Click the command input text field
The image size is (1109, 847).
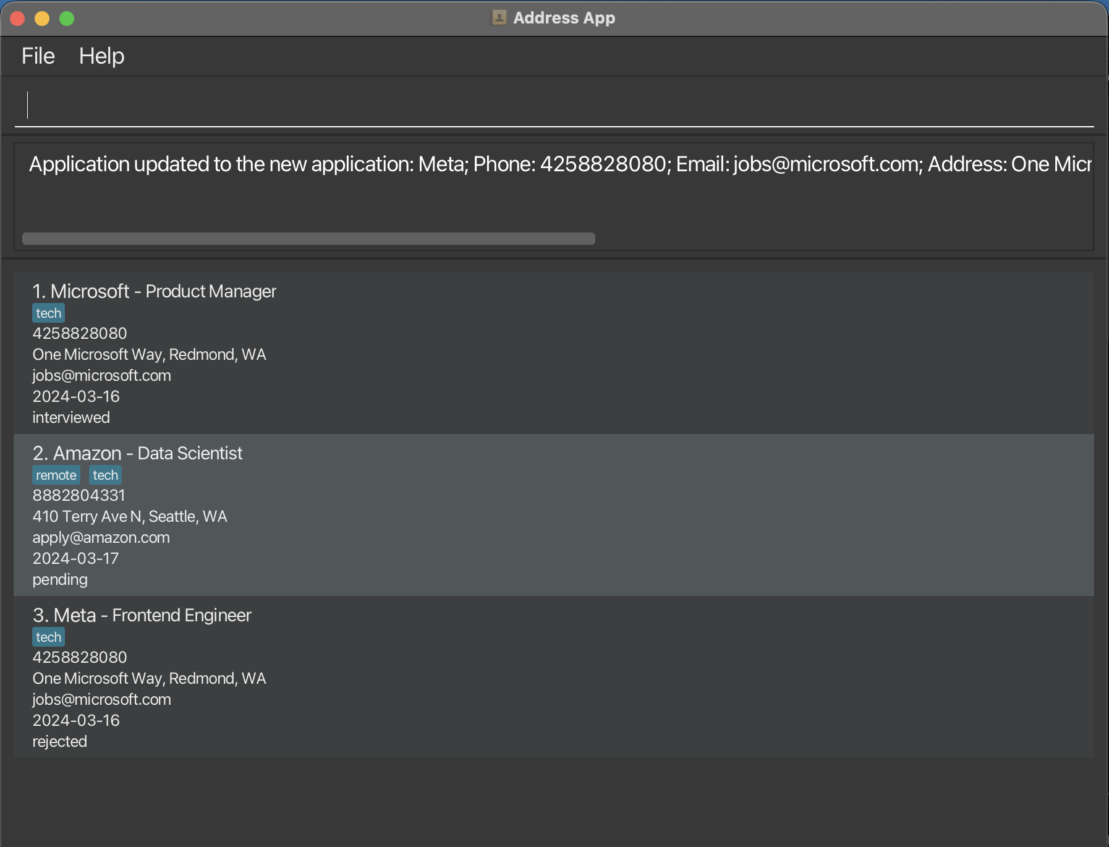pyautogui.click(x=554, y=105)
